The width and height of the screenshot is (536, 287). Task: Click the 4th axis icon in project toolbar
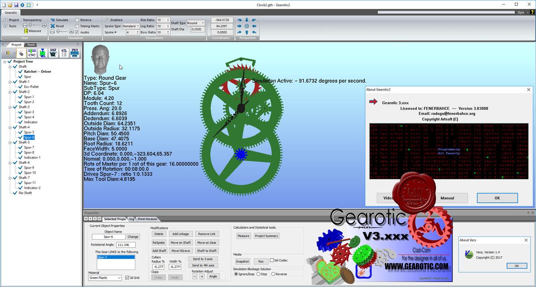pyautogui.click(x=42, y=53)
